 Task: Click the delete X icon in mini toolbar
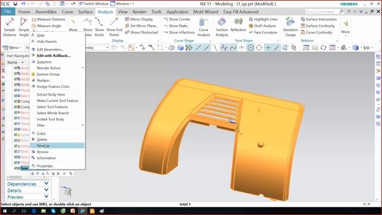pos(58,174)
